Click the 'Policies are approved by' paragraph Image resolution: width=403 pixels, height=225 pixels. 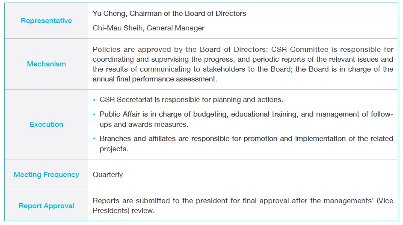[x=243, y=64]
